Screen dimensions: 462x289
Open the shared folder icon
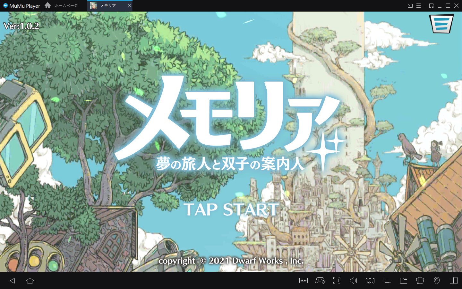pyautogui.click(x=404, y=281)
